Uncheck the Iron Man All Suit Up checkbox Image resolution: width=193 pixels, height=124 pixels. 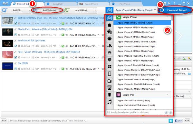pos(15,46)
